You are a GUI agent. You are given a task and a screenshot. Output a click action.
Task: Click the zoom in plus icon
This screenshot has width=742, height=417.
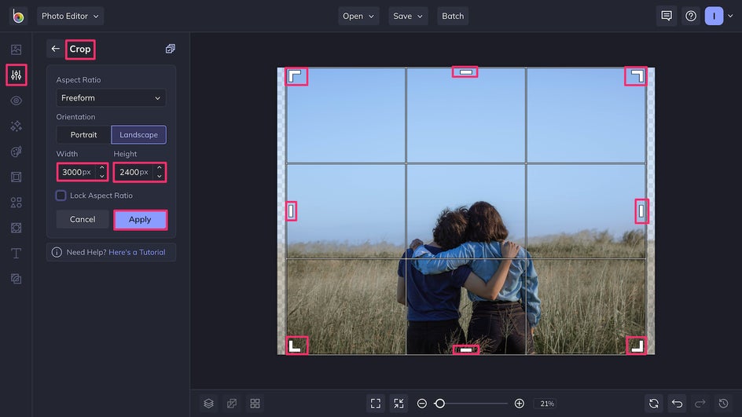519,403
